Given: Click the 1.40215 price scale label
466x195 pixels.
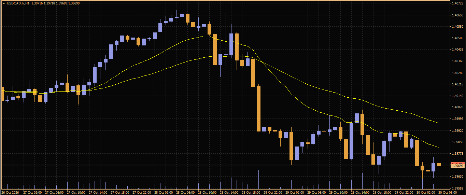Looking at the screenshot, I should click(x=457, y=84).
